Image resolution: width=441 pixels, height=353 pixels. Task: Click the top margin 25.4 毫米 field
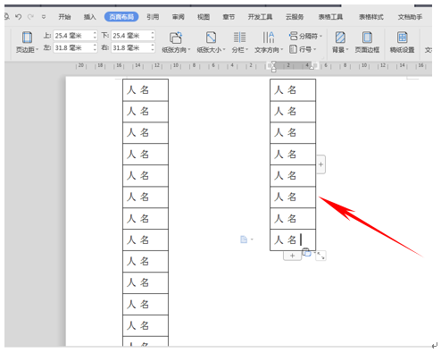point(72,36)
